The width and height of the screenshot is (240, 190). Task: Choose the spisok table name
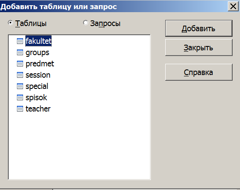tap(36, 98)
